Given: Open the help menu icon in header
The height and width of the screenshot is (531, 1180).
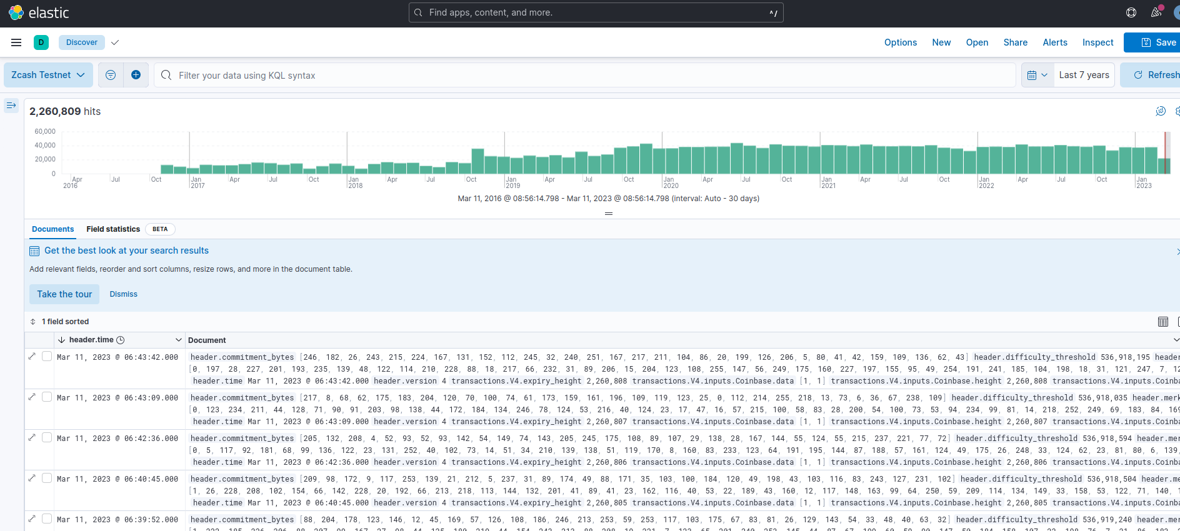Looking at the screenshot, I should pos(1131,12).
